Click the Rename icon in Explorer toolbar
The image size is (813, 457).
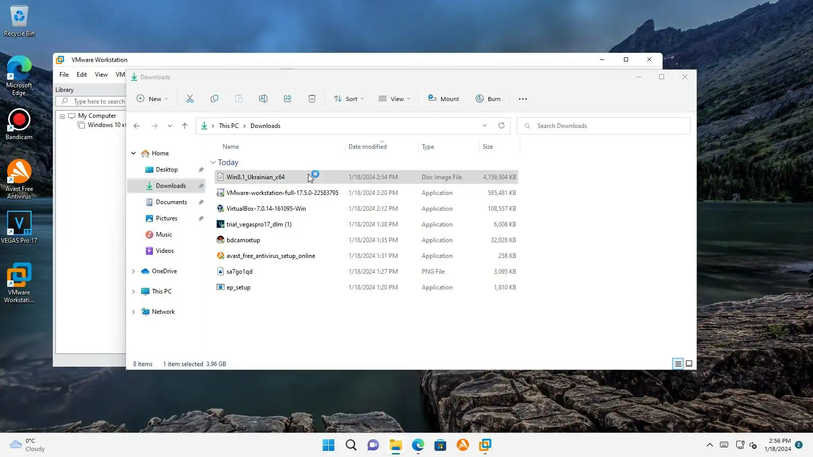(263, 99)
